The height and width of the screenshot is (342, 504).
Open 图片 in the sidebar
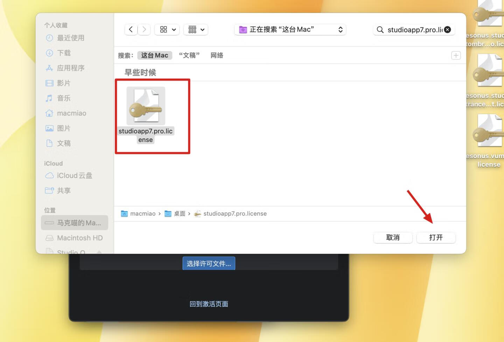click(64, 128)
